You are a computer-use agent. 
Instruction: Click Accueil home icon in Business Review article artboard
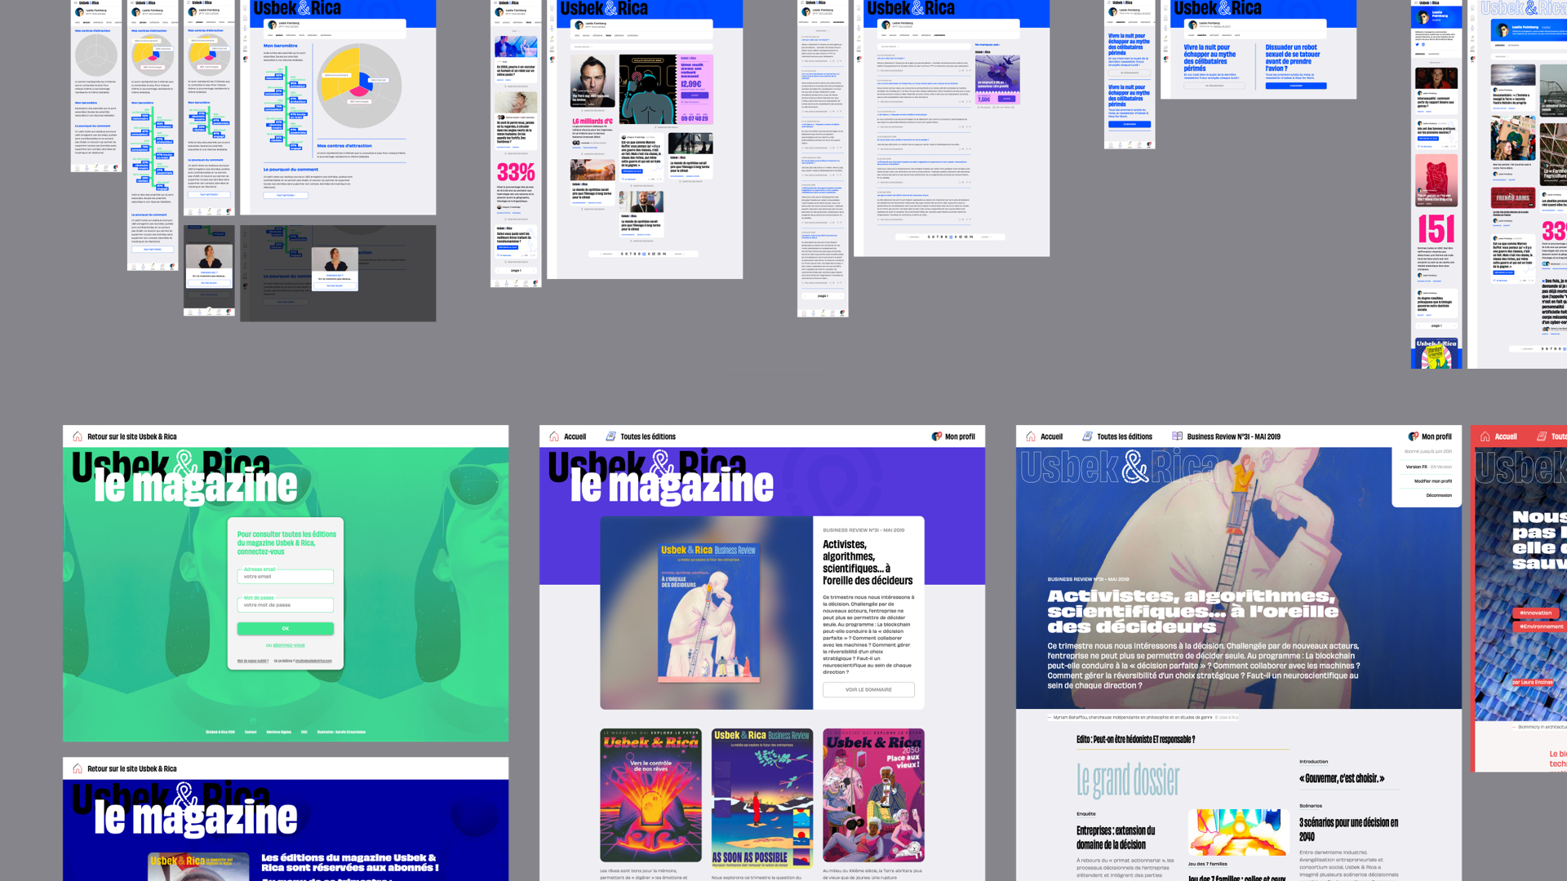(1031, 436)
